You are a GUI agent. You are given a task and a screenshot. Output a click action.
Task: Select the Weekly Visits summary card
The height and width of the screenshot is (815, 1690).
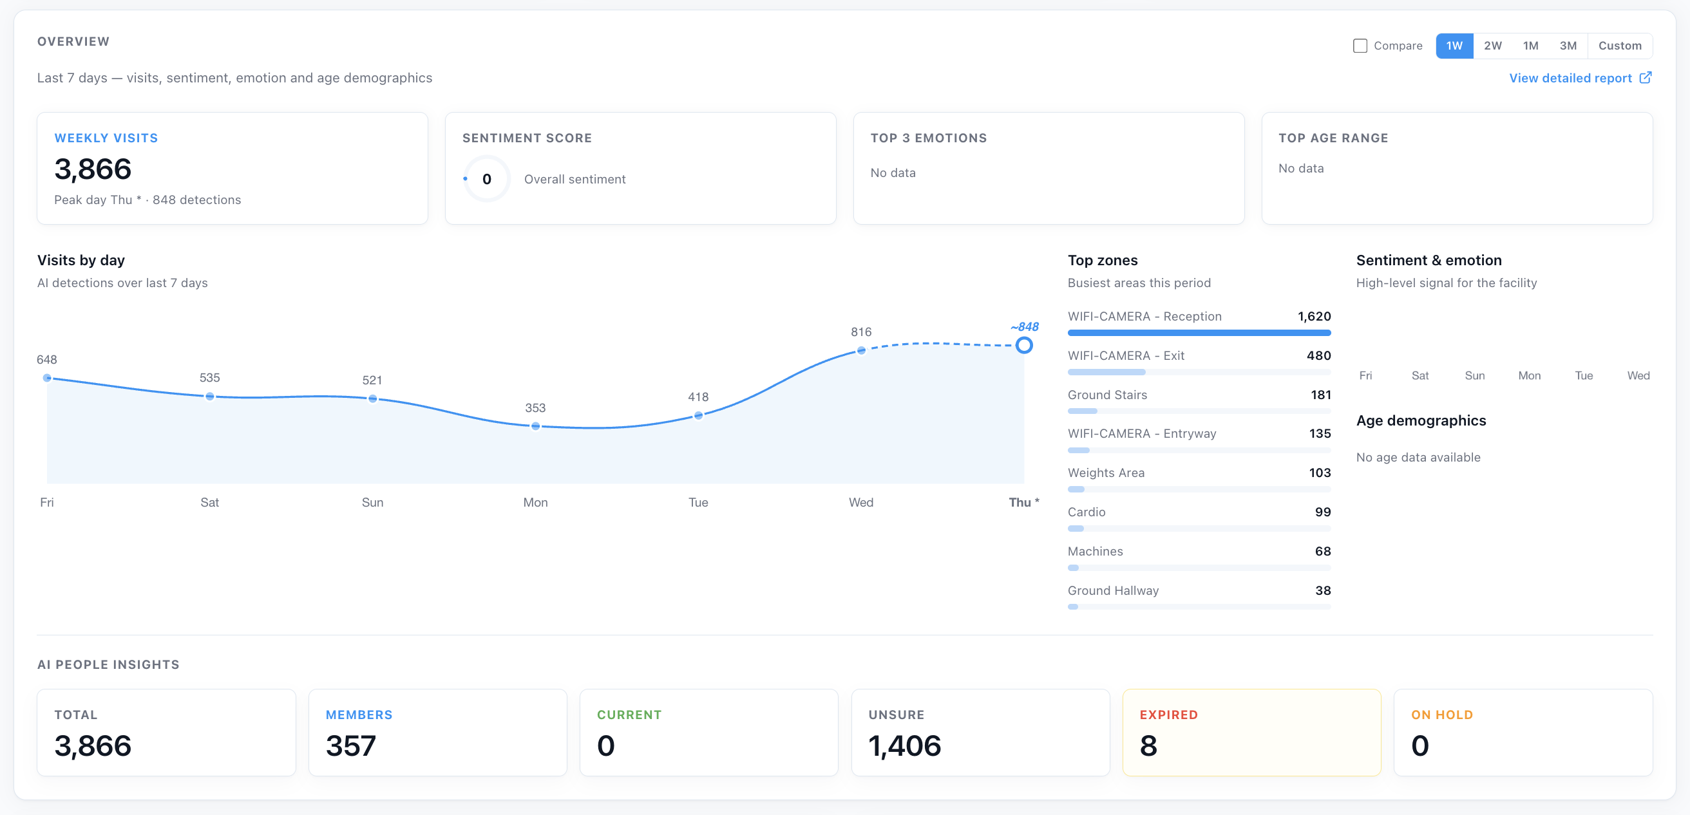pyautogui.click(x=233, y=168)
